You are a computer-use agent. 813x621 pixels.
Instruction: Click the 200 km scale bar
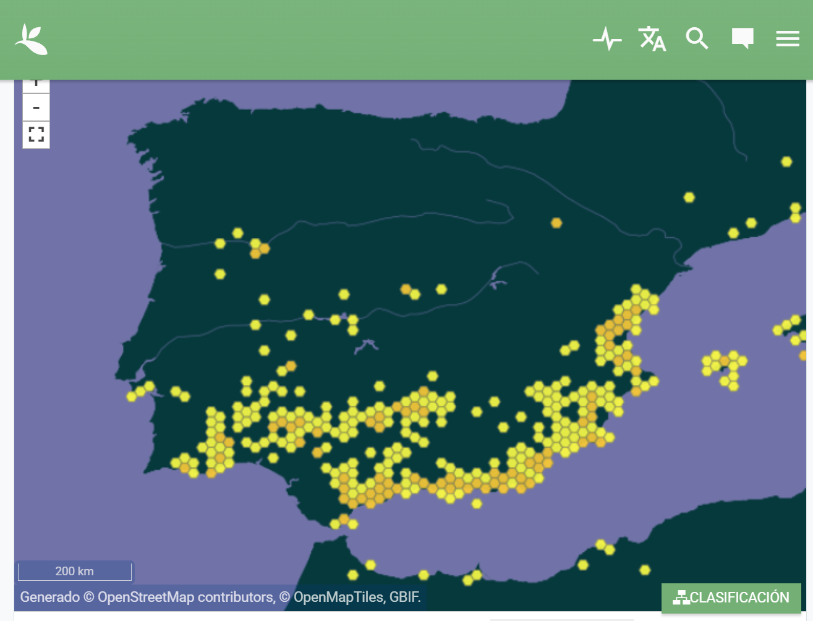point(75,571)
